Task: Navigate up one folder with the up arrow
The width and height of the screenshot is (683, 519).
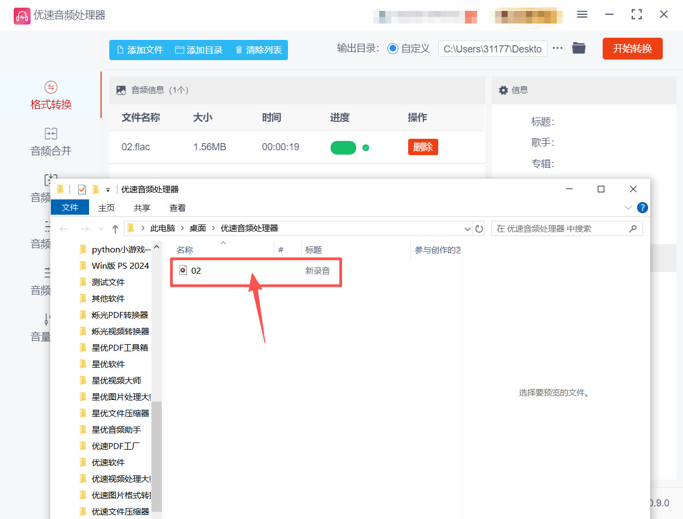Action: coord(115,228)
